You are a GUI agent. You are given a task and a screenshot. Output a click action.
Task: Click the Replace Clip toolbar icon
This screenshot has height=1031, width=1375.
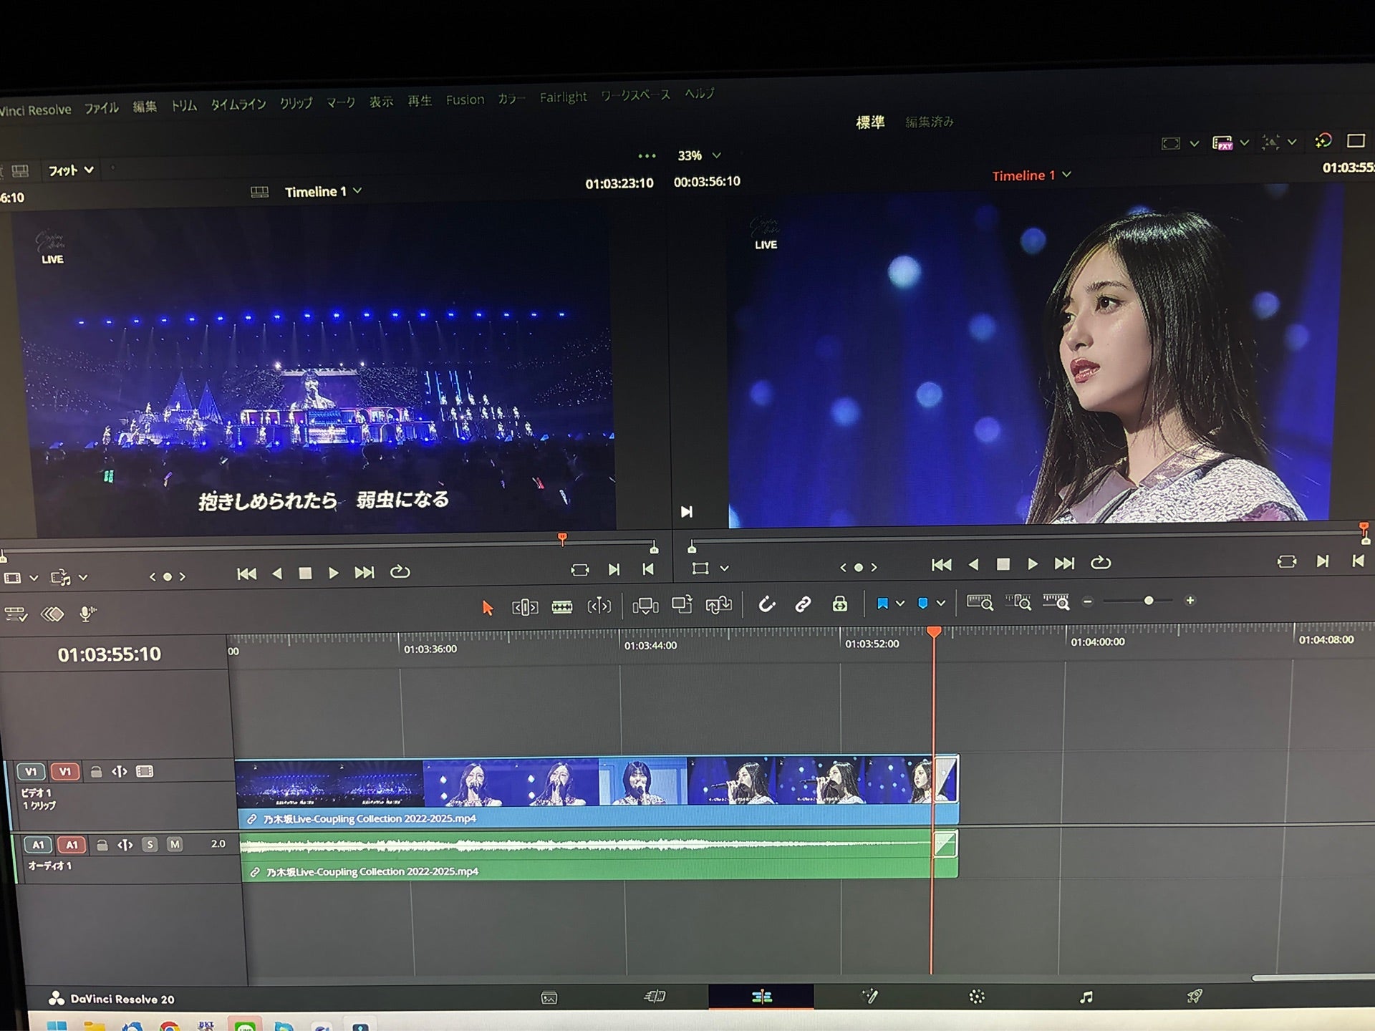(x=718, y=605)
